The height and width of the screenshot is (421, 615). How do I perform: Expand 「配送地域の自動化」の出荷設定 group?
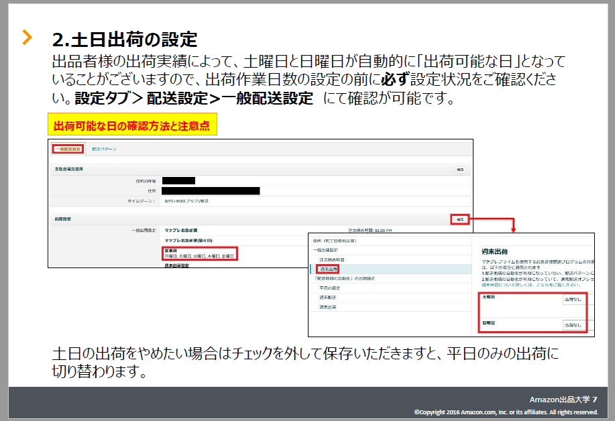[x=345, y=278]
